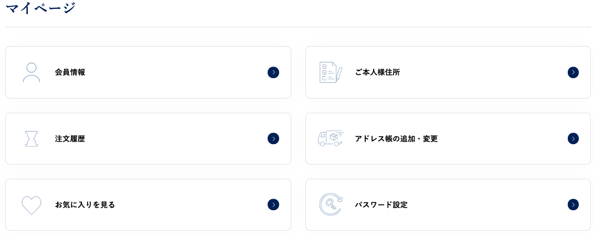Click the マイページ page heading
The height and width of the screenshot is (238, 594).
pos(41,8)
